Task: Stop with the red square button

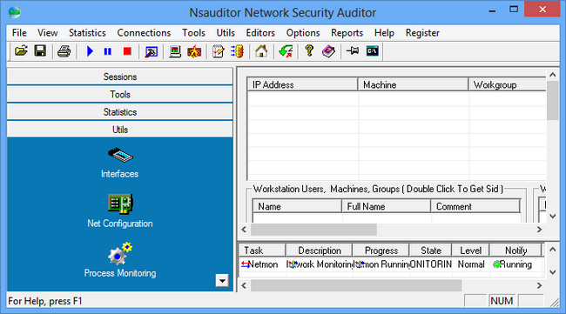Action: 127,51
